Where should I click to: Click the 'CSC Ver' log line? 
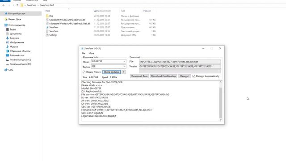pos(96,107)
